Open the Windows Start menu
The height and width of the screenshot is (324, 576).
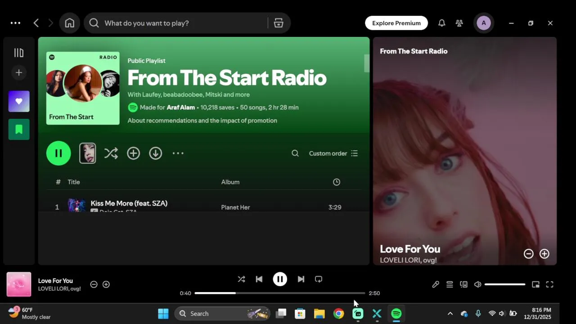[x=163, y=314]
